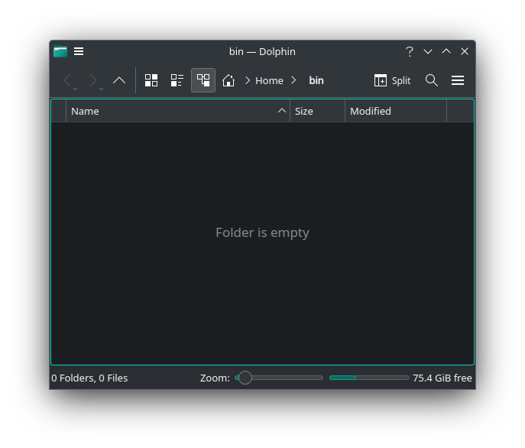Go back with the left arrow

(67, 80)
